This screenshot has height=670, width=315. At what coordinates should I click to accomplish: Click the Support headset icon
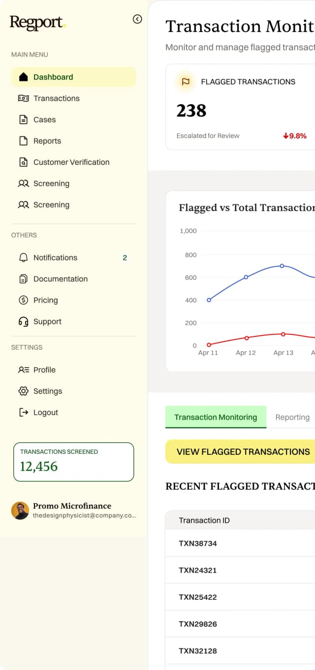pyautogui.click(x=23, y=322)
